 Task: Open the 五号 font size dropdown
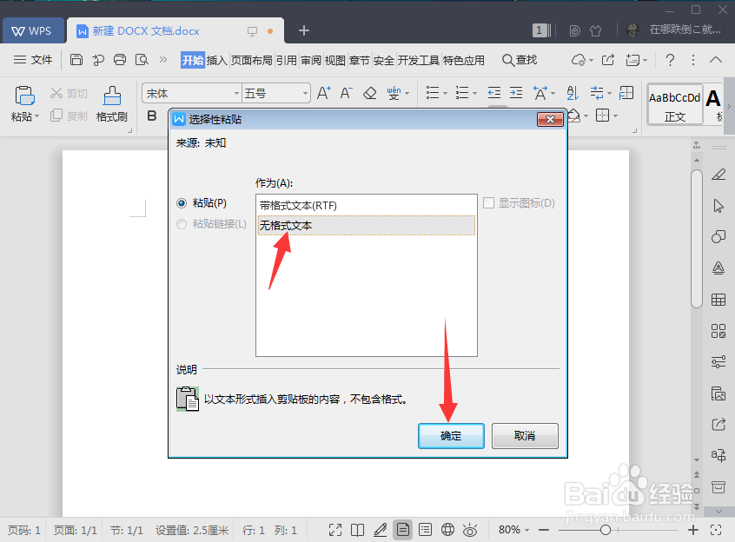[304, 92]
